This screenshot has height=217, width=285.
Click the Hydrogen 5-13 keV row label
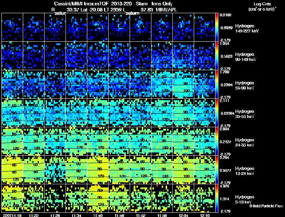tap(245, 200)
